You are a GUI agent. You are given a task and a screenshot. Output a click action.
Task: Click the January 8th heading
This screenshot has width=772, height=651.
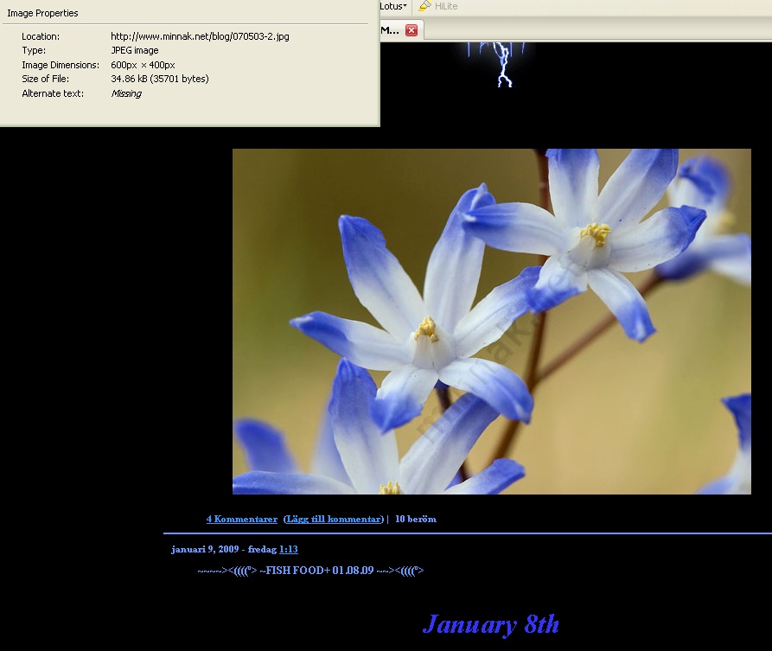point(490,624)
